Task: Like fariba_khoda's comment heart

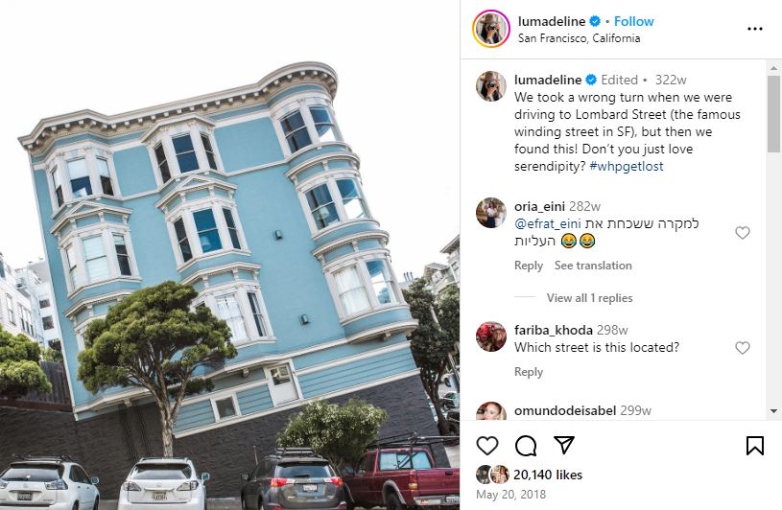Action: [x=742, y=348]
